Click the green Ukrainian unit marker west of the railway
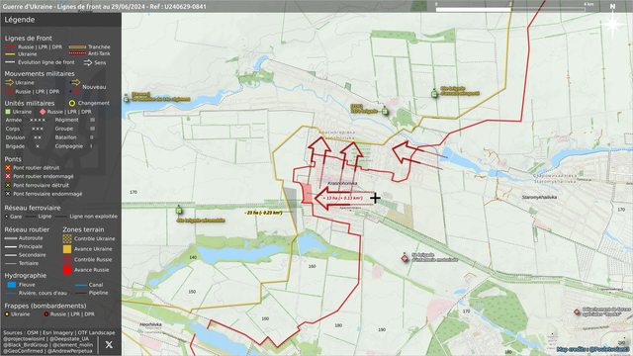The height and width of the screenshot is (356, 633). coord(179,210)
